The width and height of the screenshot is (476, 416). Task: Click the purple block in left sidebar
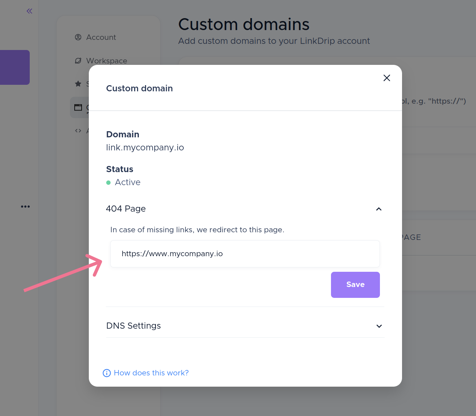pyautogui.click(x=15, y=67)
